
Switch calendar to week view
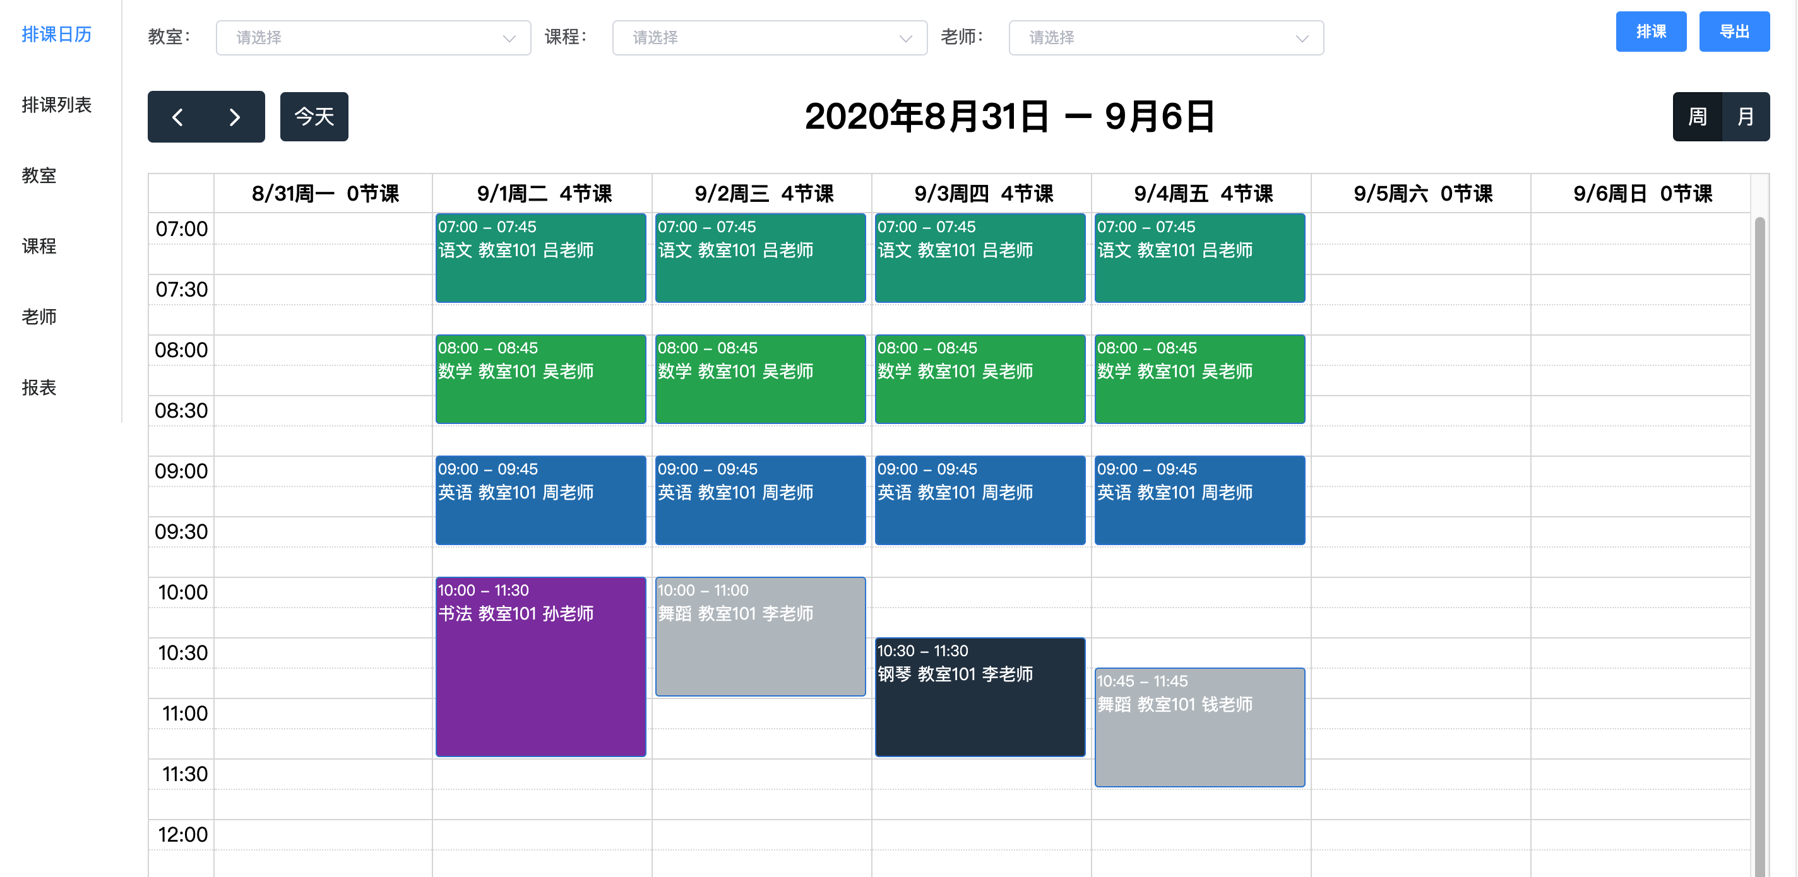coord(1697,117)
